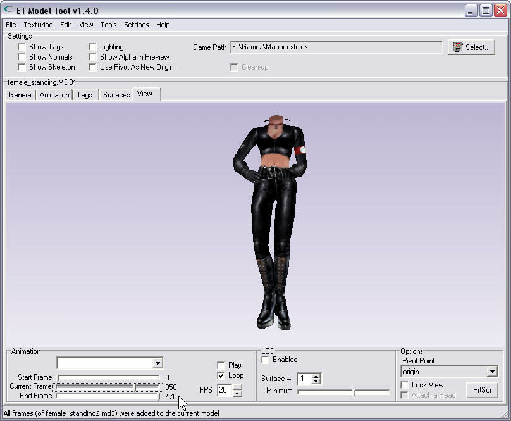Minimize the ET Model Tool window
Screen dimensions: 511x421
click(471, 11)
